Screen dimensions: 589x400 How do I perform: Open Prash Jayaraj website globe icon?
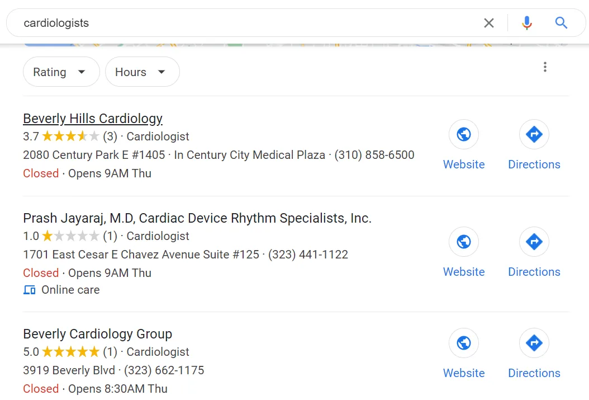click(x=464, y=242)
